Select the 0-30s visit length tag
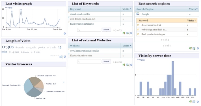The width and height of the screenshot is (201, 106). pyautogui.click(x=8, y=47)
